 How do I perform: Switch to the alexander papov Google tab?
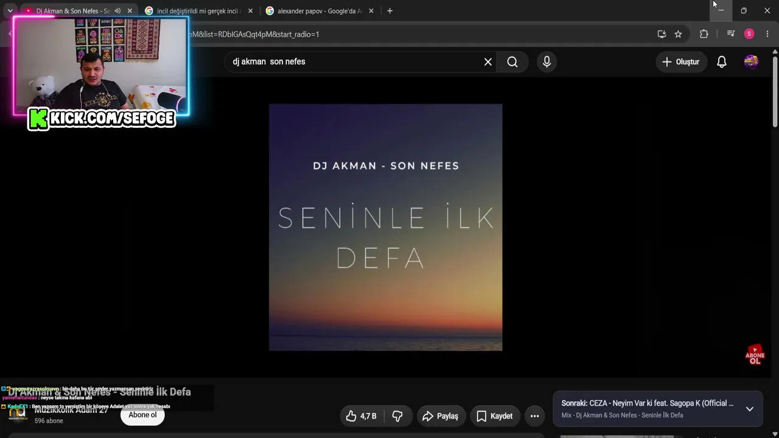click(320, 11)
